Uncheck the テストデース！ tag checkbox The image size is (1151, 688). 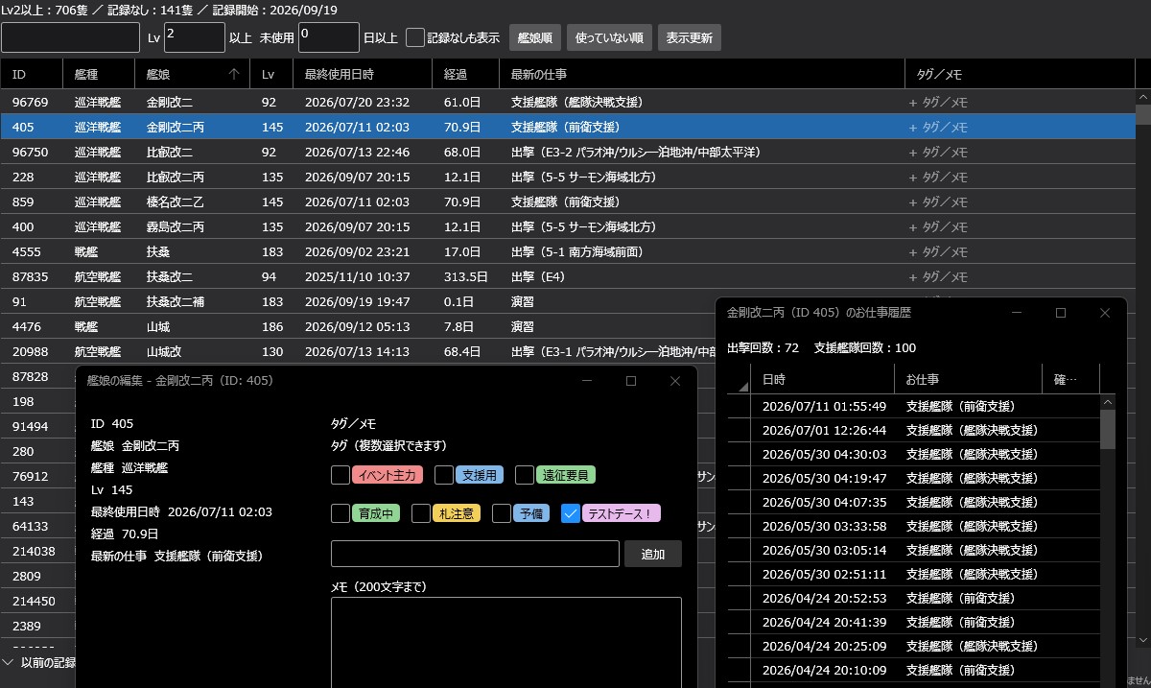(571, 513)
